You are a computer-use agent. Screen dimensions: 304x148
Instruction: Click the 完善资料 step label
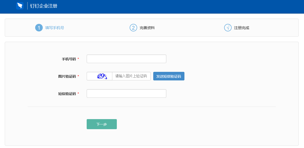(x=147, y=28)
